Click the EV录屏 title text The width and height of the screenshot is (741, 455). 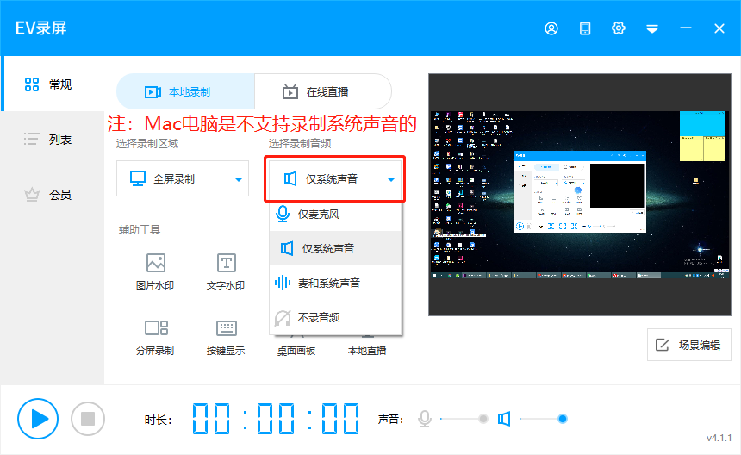point(41,28)
